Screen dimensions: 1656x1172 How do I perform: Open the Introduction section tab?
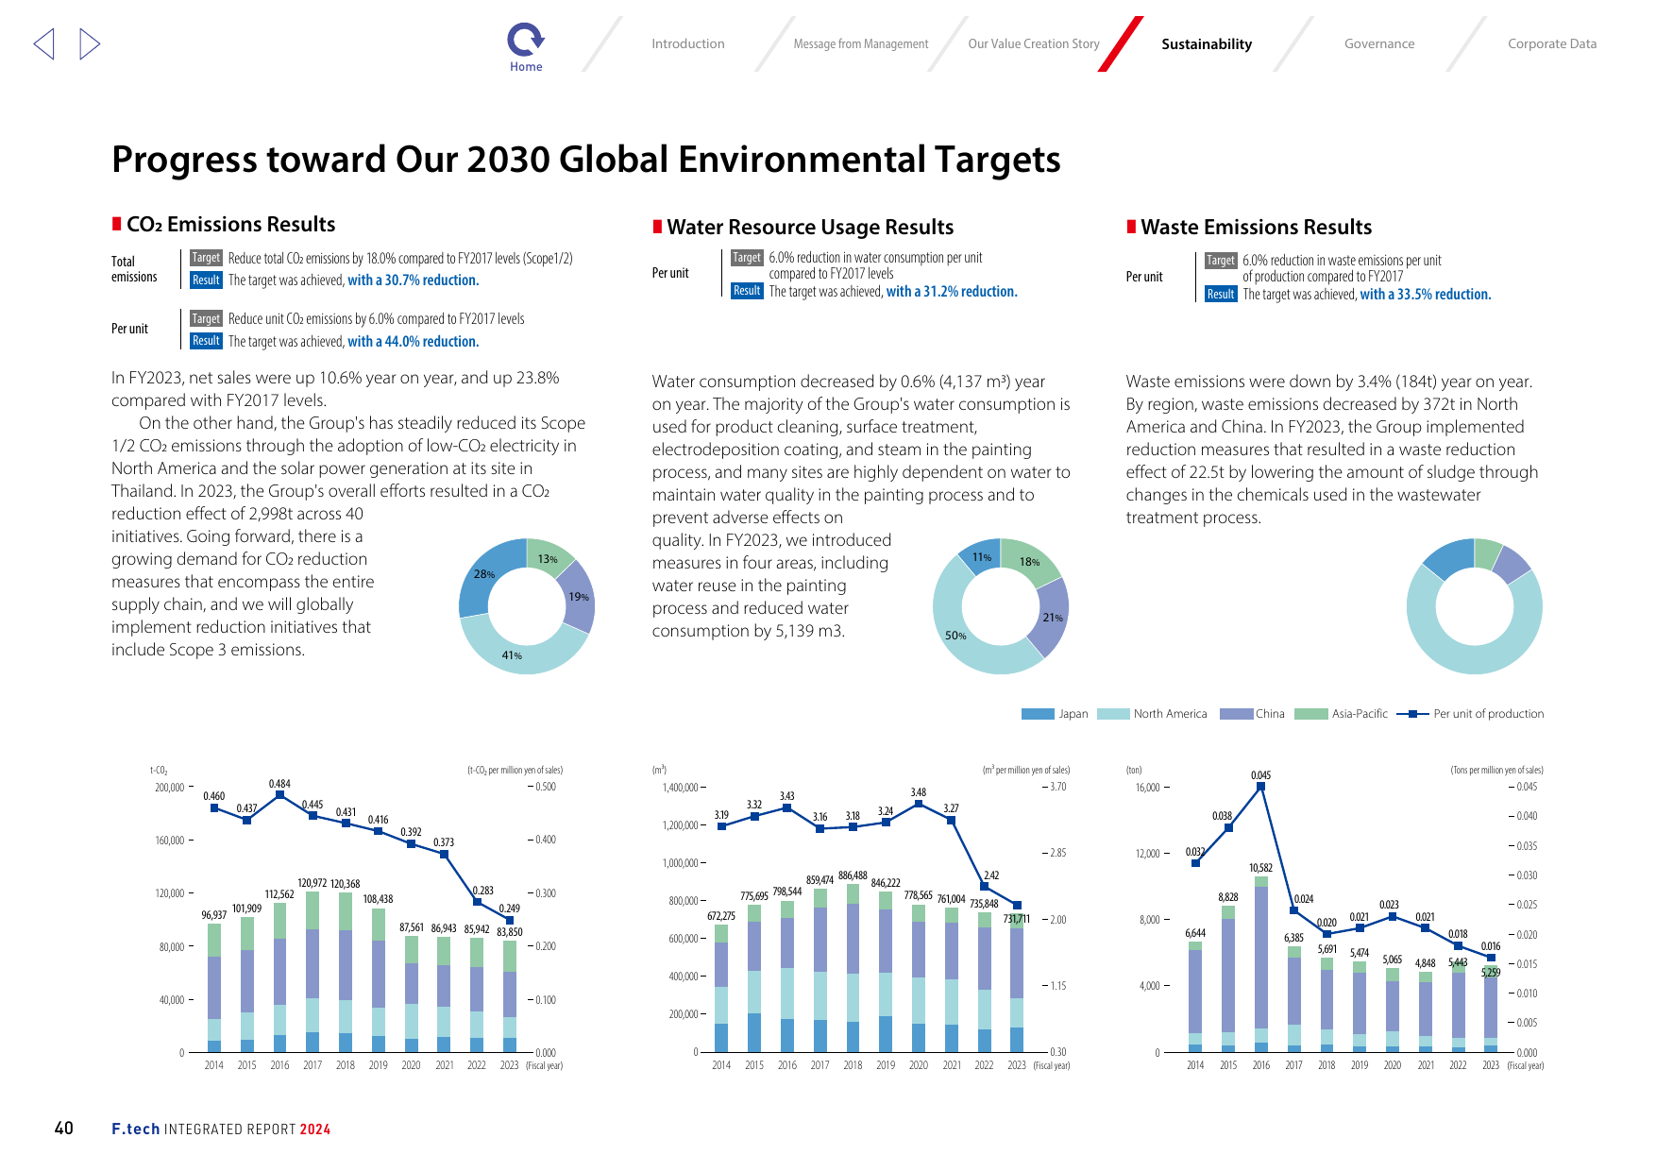(688, 43)
